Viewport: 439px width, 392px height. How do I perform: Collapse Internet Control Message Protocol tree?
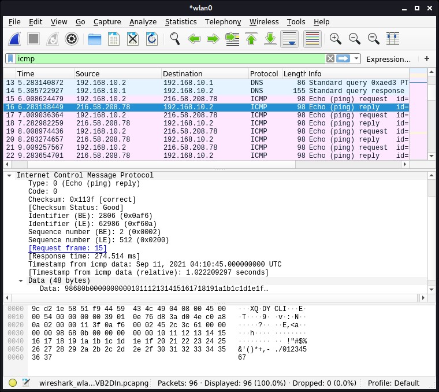[x=9, y=175]
